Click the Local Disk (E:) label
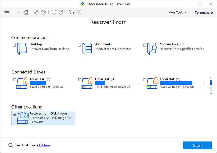This screenshot has width=217, height=153. pos(170,79)
